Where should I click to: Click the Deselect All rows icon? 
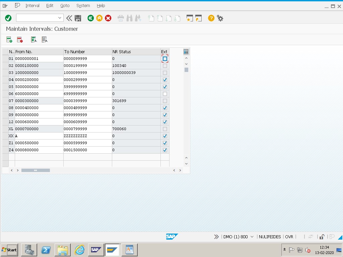click(x=45, y=39)
